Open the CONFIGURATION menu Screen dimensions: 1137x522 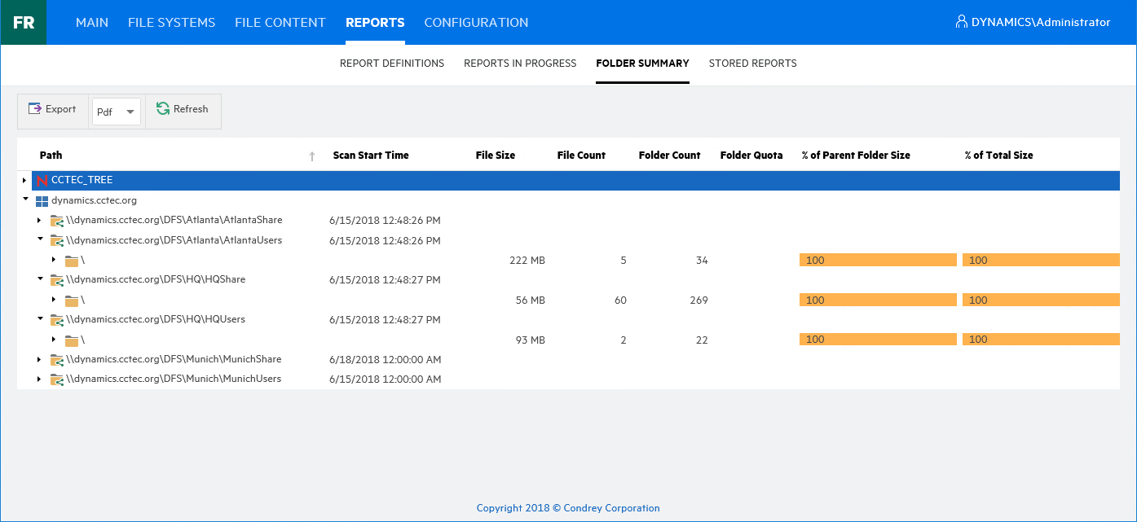click(x=476, y=23)
